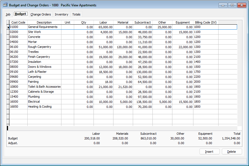This screenshot has height=166, width=249.
Task: Click the Subcontract column header
Action: coord(143,22)
